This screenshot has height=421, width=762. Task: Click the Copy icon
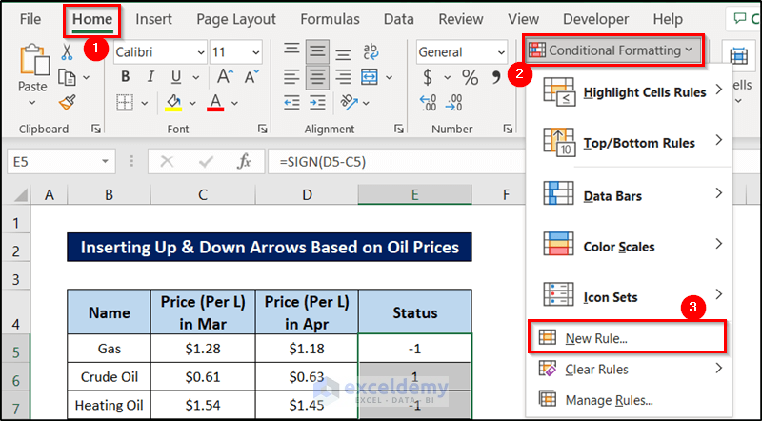tap(67, 77)
